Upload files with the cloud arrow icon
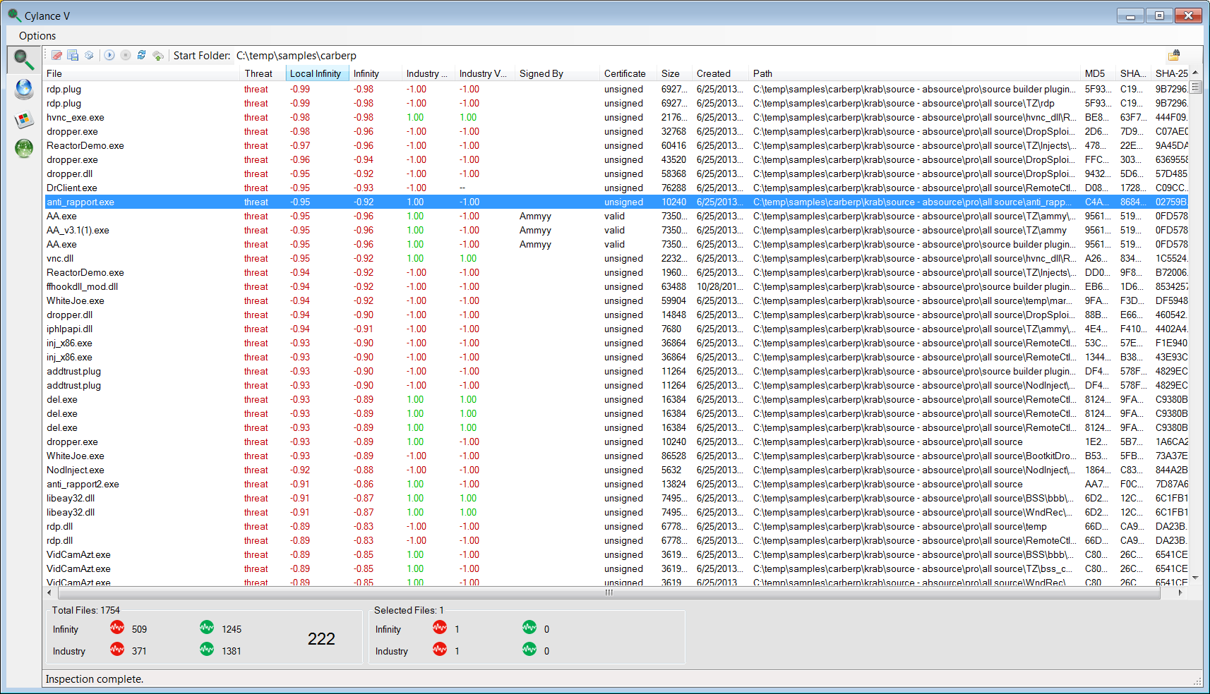This screenshot has width=1210, height=694. pos(158,55)
